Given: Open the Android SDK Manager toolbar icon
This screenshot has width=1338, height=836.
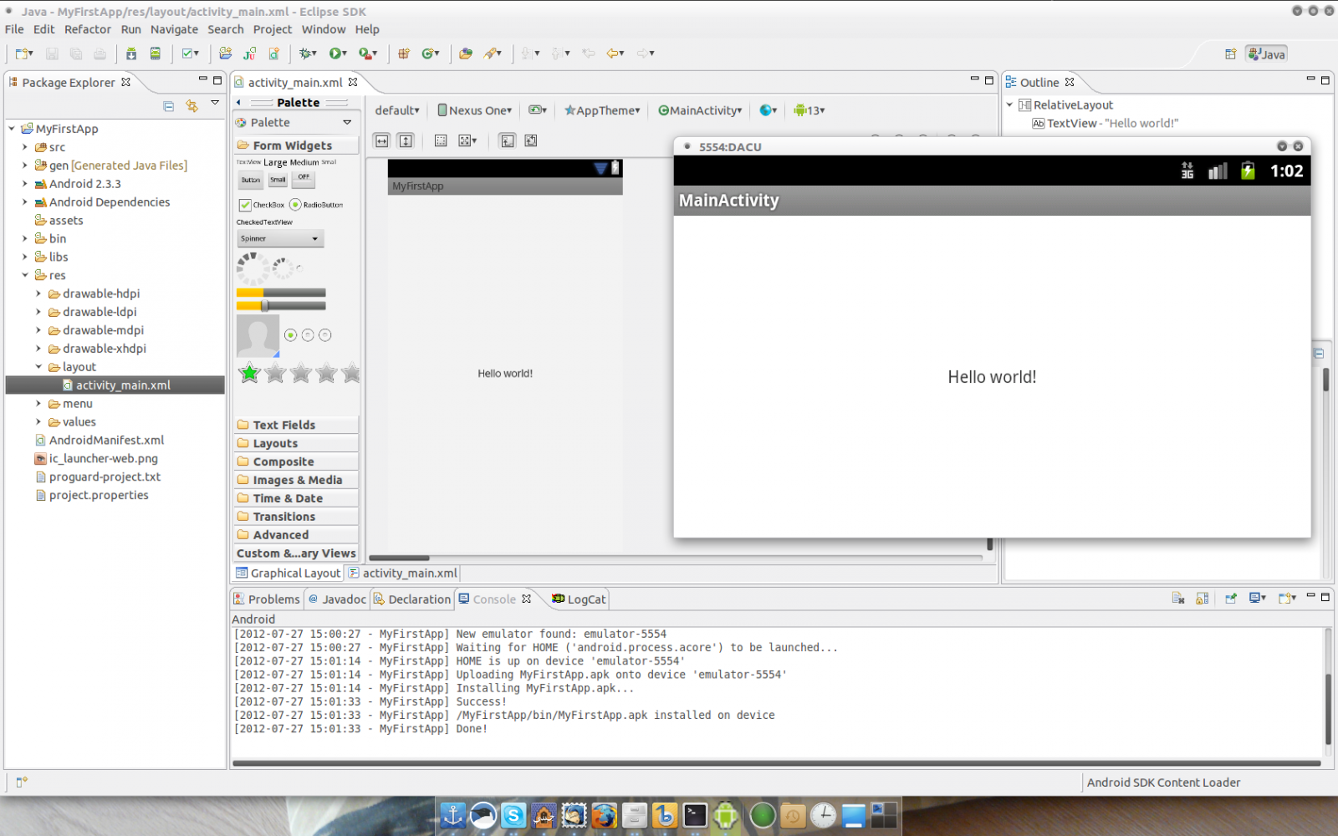Looking at the screenshot, I should point(131,54).
